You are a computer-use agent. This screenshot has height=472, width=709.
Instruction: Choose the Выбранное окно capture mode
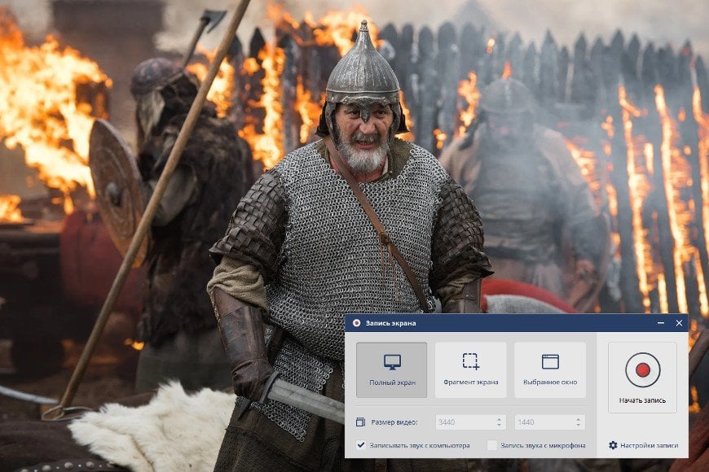pos(550,370)
